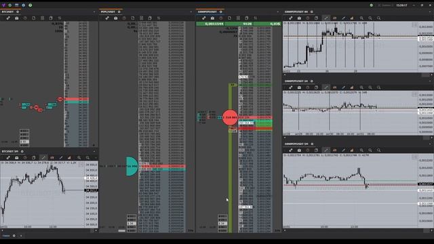Open the green help icon in top bar
This screenshot has height=244, width=434.
[x=30, y=5]
